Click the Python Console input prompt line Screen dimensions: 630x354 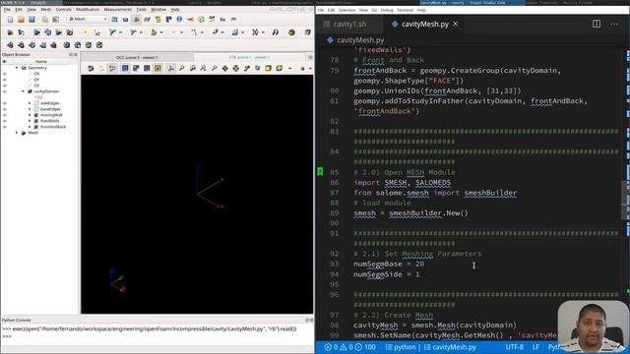(157, 335)
